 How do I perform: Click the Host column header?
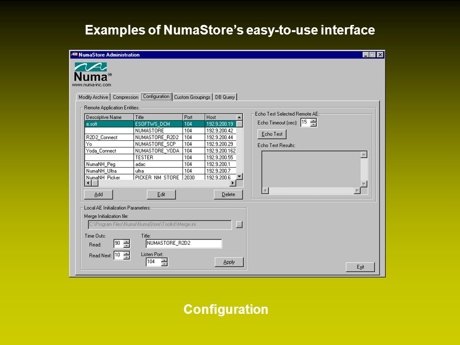point(220,117)
